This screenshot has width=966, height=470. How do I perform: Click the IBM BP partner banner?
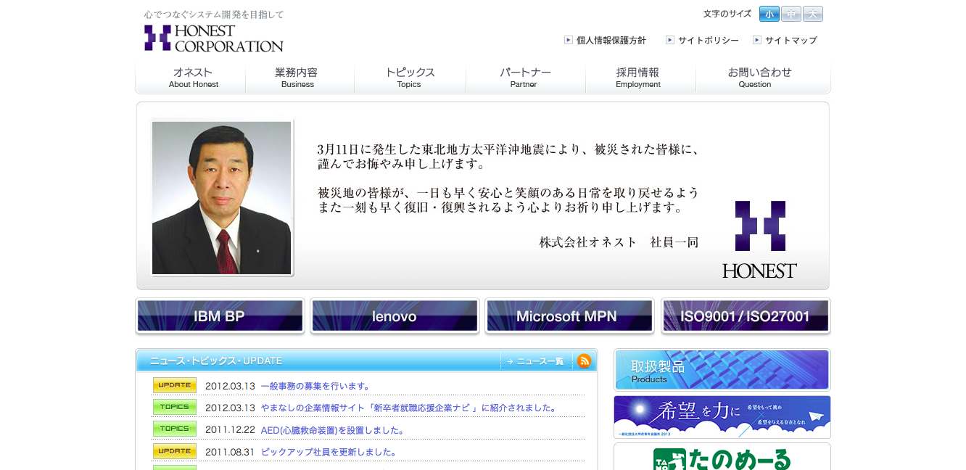[x=220, y=316]
